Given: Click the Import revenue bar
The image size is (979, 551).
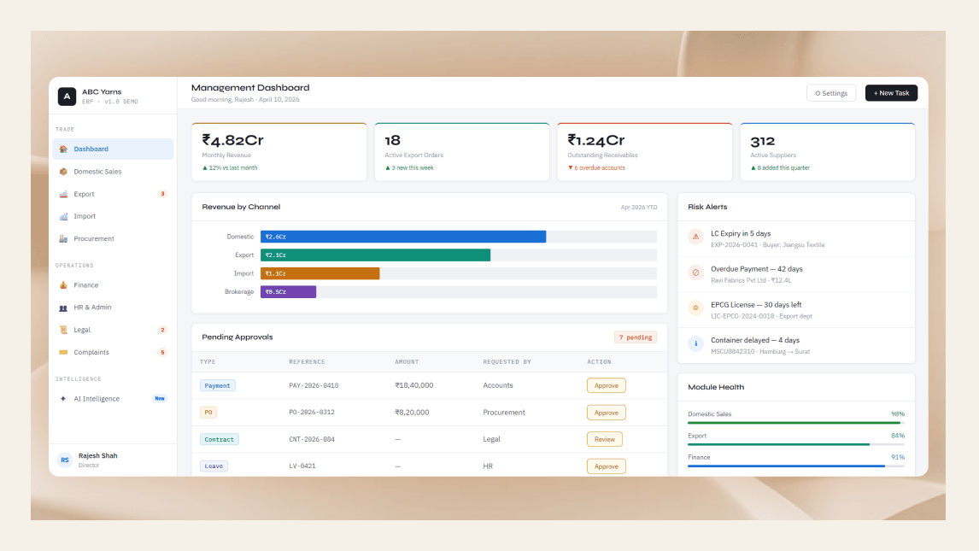Looking at the screenshot, I should [319, 273].
